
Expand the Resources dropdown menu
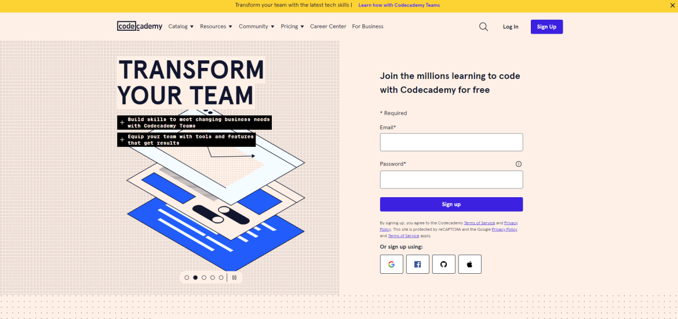pyautogui.click(x=216, y=27)
